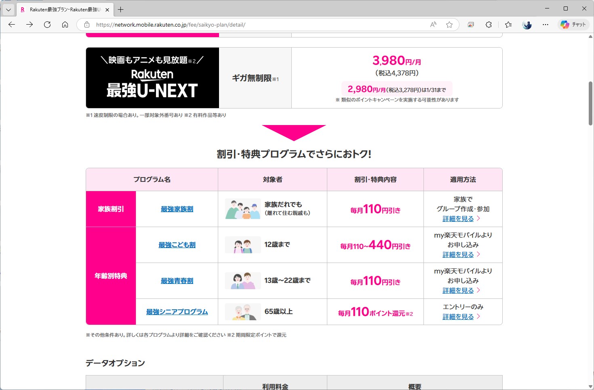The image size is (594, 390).
Task: Open the browser home page
Action: pyautogui.click(x=65, y=24)
